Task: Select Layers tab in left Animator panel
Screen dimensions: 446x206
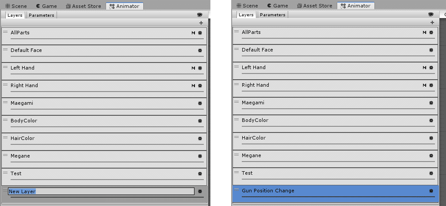Action: point(15,15)
